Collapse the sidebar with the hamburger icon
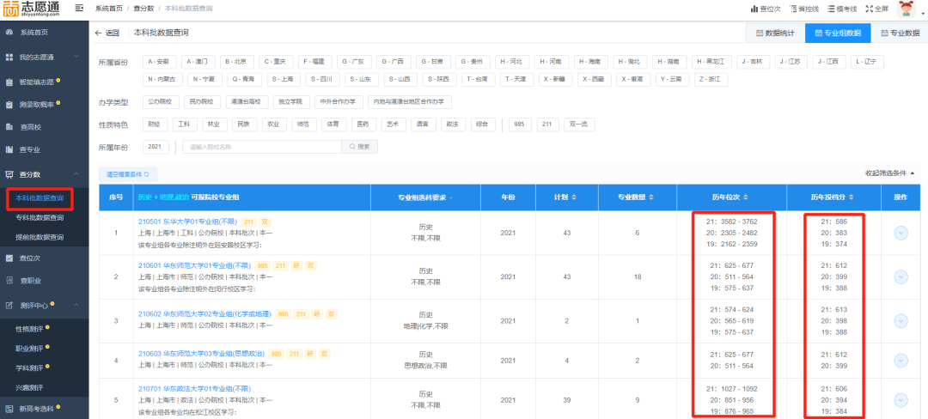The image size is (928, 419). click(79, 8)
